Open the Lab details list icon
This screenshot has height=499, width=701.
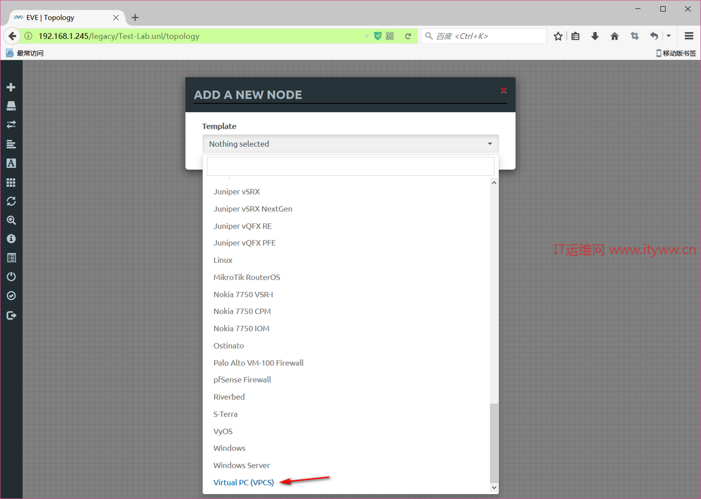tap(11, 258)
